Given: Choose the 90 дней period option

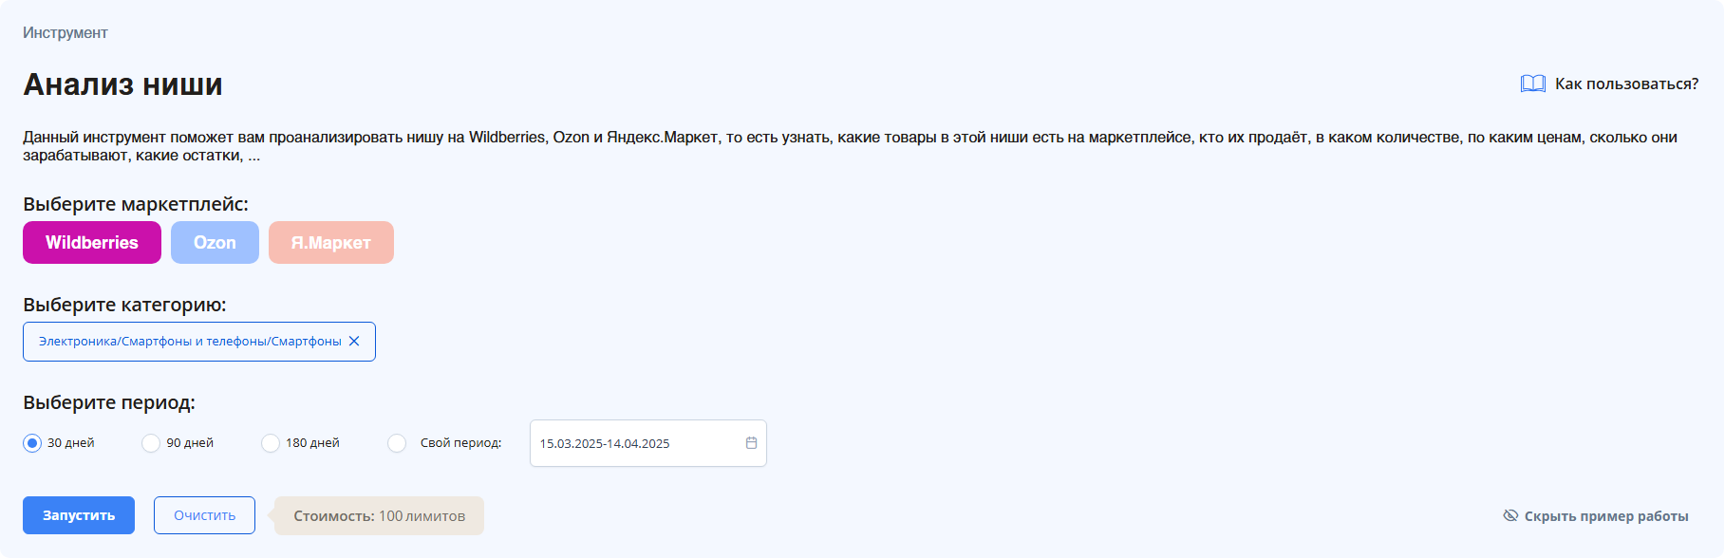Looking at the screenshot, I should point(151,443).
